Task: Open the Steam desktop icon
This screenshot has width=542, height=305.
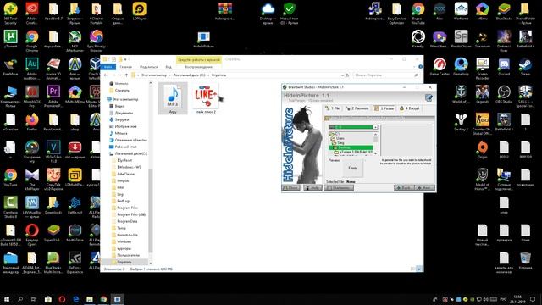Action: 525,66
